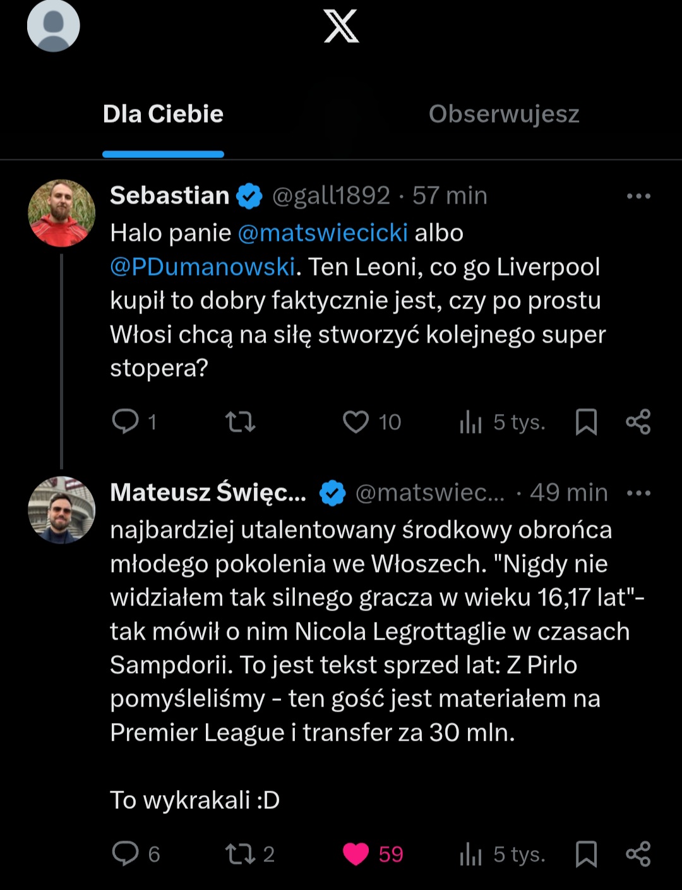Bookmark Sebastian's tweet
Viewport: 682px width, 890px height.
point(586,422)
